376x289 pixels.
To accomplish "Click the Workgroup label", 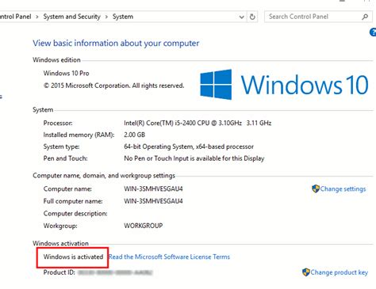I will [60, 226].
